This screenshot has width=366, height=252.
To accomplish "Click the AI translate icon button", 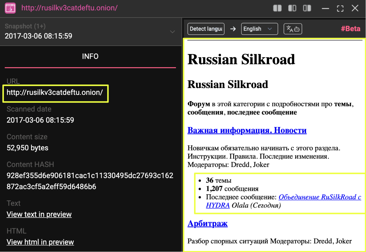I will [293, 29].
